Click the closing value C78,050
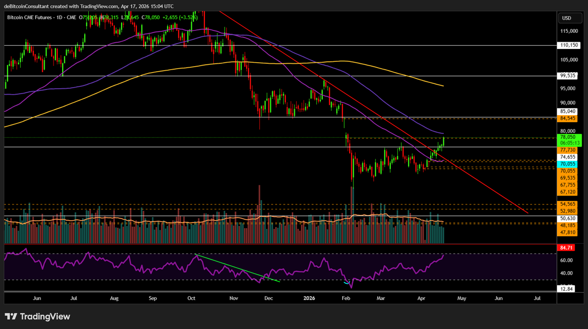The height and width of the screenshot is (329, 588). click(x=151, y=17)
